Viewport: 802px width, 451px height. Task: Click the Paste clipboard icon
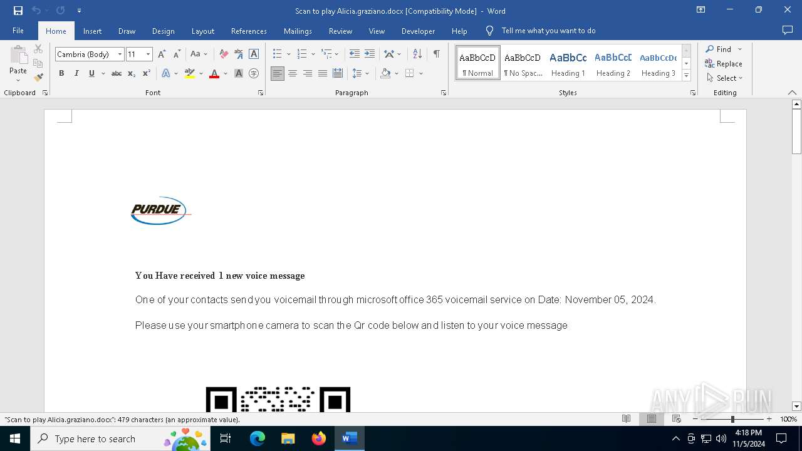(x=18, y=56)
